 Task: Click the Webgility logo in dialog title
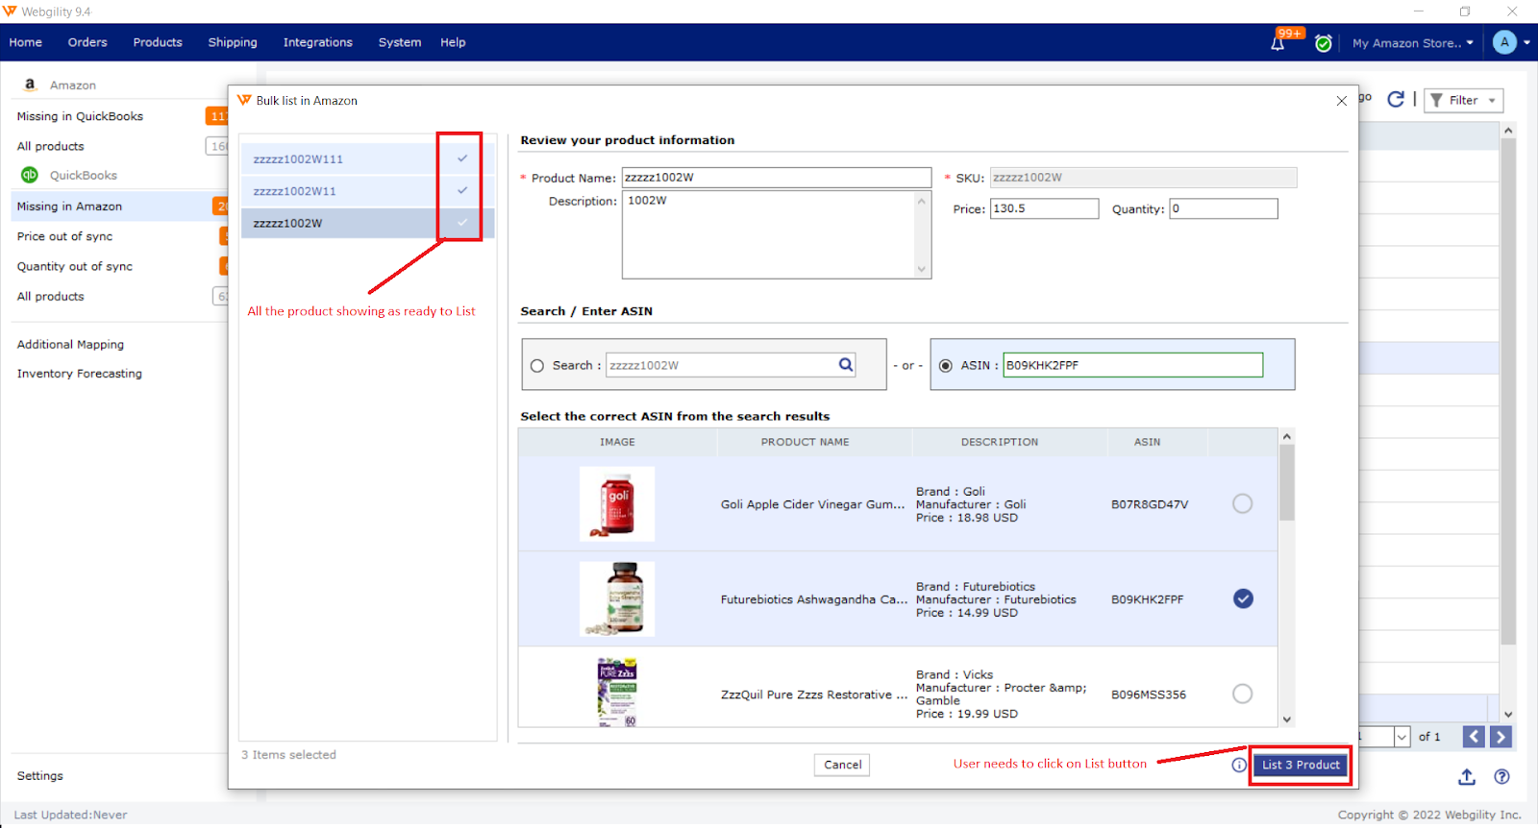(244, 100)
